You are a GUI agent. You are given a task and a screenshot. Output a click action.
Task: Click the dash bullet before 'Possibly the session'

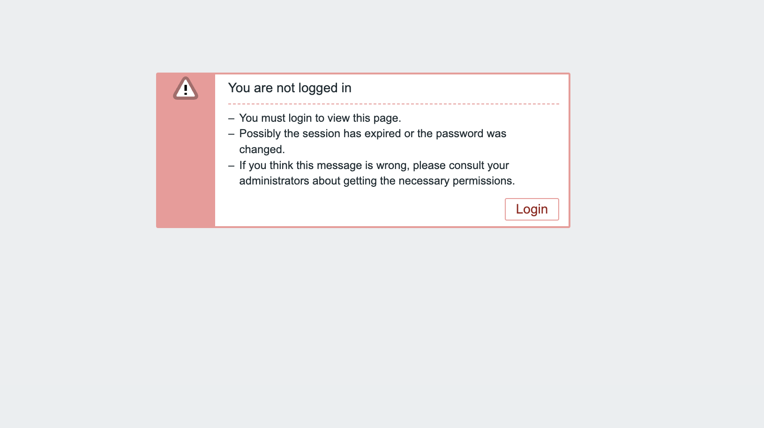(231, 134)
